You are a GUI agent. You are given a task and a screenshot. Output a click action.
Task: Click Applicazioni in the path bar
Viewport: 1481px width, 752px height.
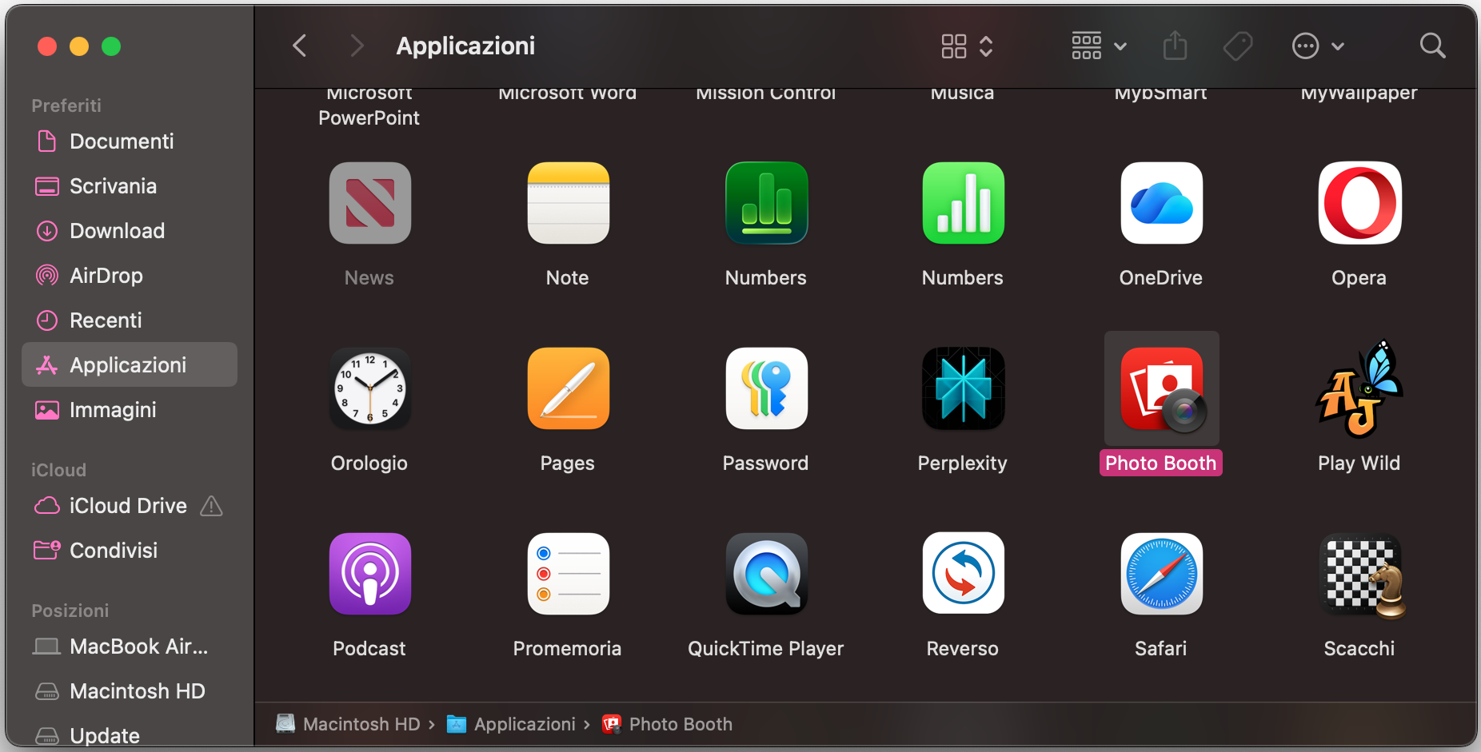click(511, 724)
